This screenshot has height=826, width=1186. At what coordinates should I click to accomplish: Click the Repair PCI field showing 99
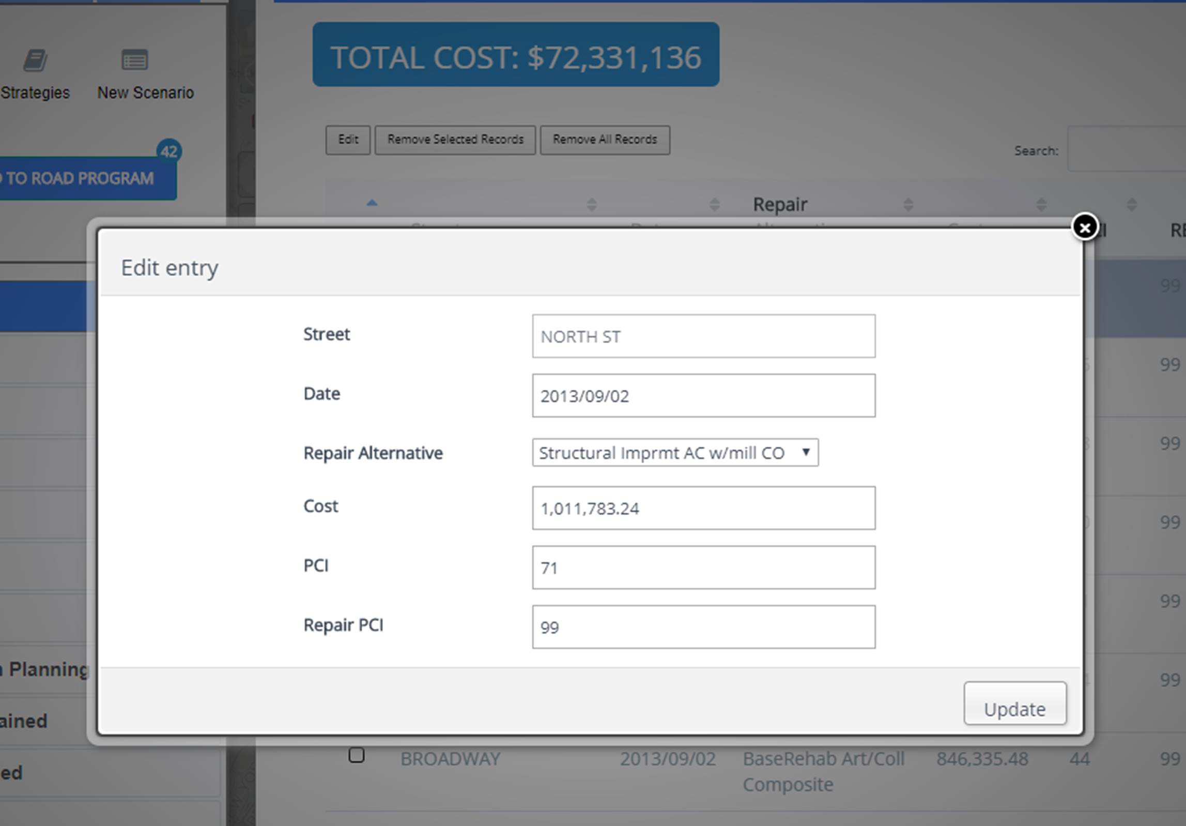point(703,627)
